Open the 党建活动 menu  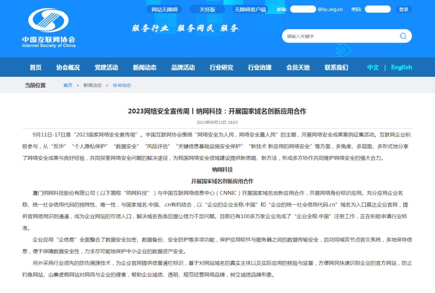106,67
